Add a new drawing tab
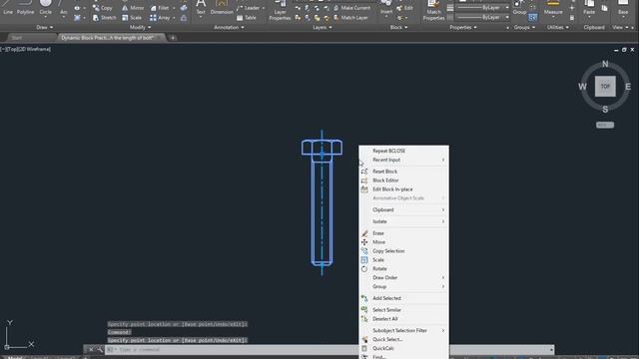 [x=173, y=38]
